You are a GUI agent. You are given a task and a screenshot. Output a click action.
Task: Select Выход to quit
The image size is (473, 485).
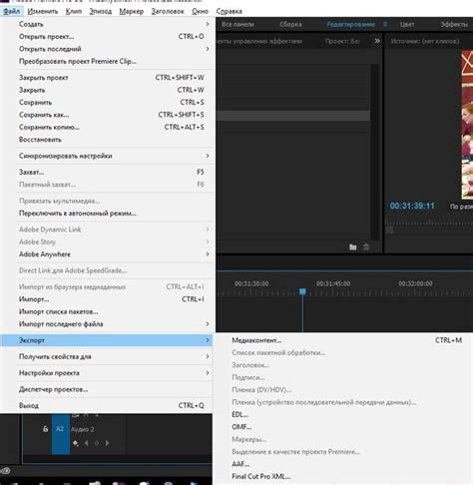(107, 405)
